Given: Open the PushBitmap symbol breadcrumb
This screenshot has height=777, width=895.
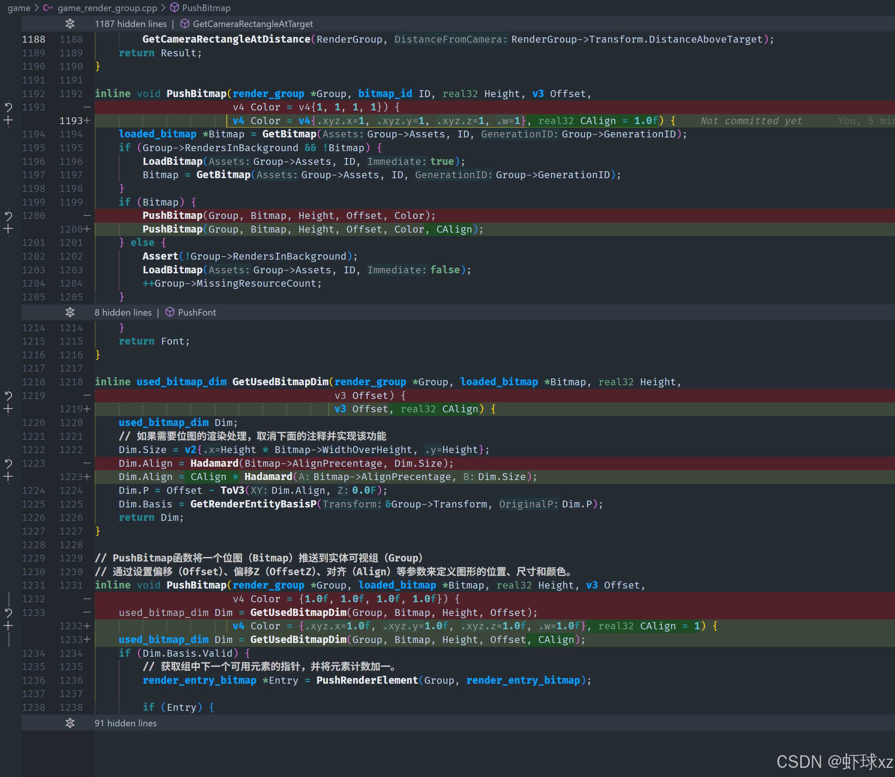Looking at the screenshot, I should point(206,8).
